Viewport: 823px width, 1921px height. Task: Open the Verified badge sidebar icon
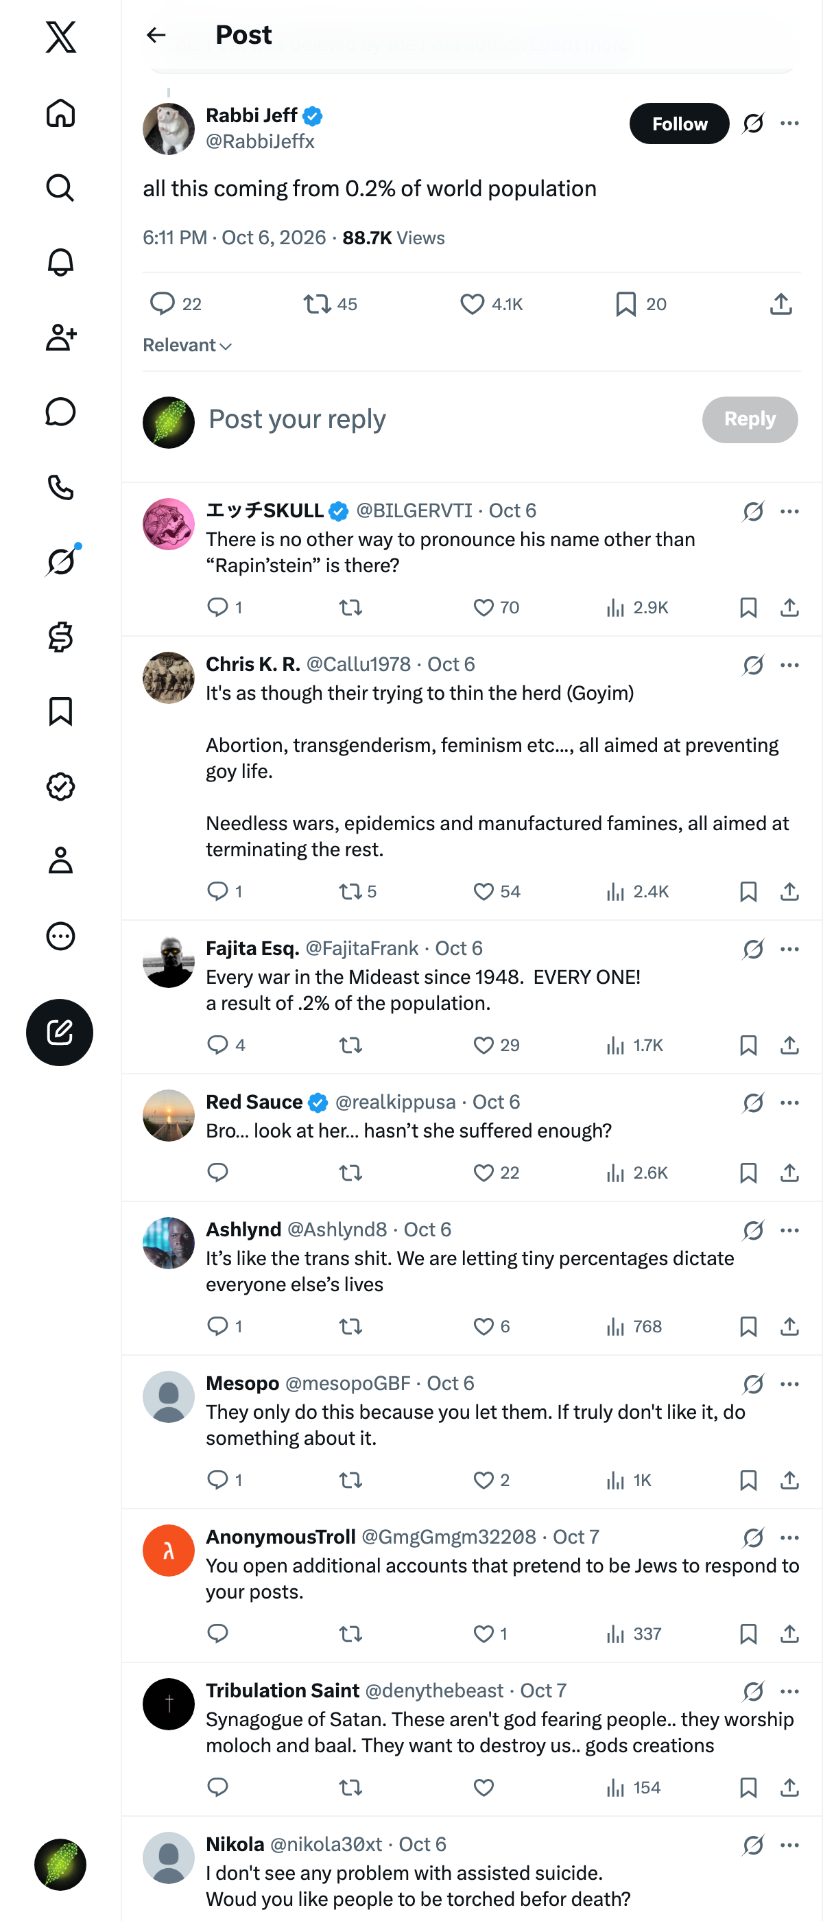pyautogui.click(x=60, y=786)
